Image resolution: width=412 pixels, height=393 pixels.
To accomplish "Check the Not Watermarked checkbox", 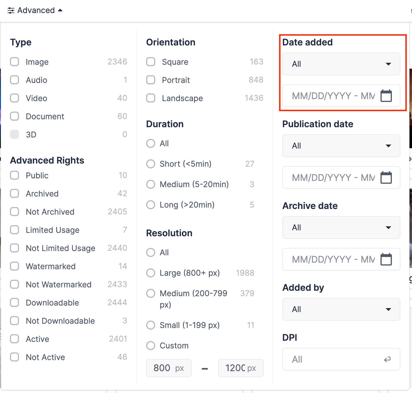I will point(14,284).
